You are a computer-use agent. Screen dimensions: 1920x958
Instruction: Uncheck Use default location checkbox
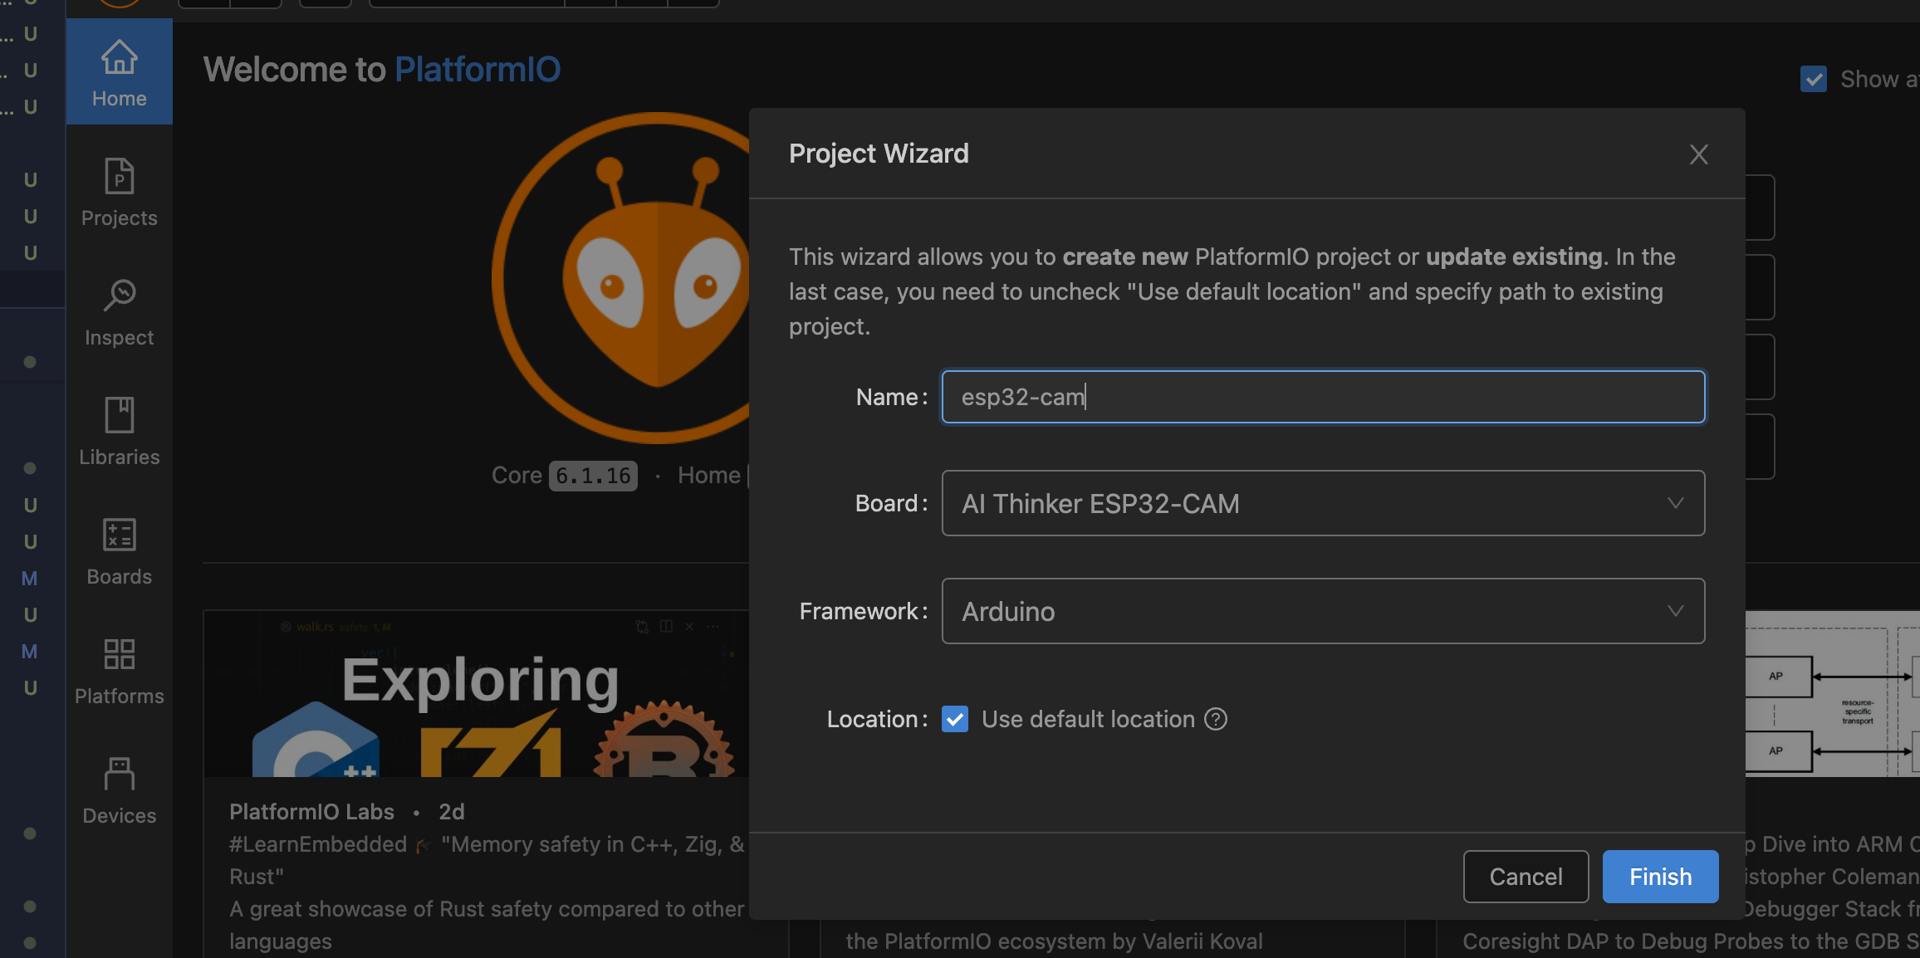point(955,719)
